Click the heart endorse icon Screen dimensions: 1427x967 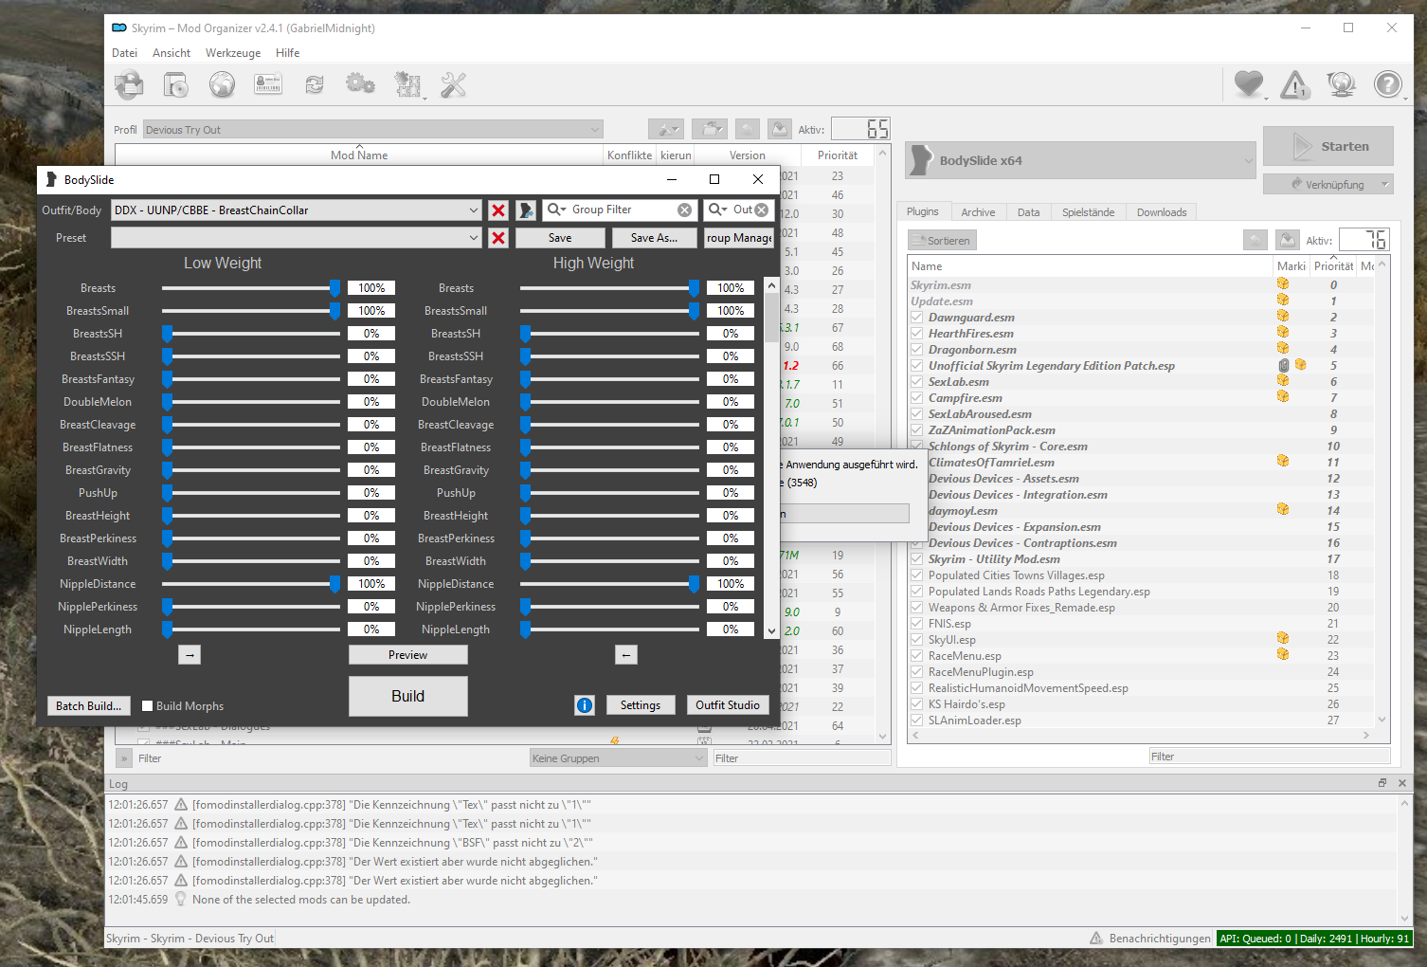click(1249, 85)
